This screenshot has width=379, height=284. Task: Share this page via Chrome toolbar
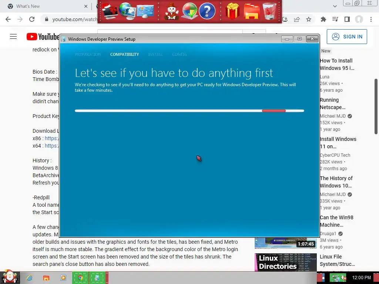pyautogui.click(x=297, y=19)
